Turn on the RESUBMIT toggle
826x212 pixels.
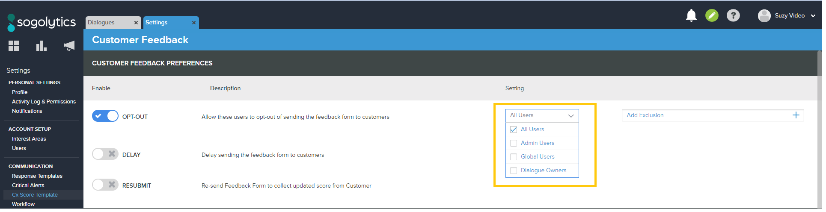point(105,185)
